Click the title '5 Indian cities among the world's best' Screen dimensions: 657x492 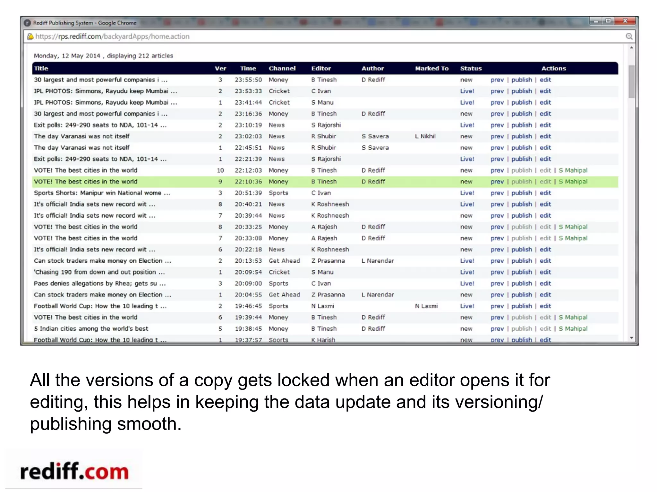point(91,329)
